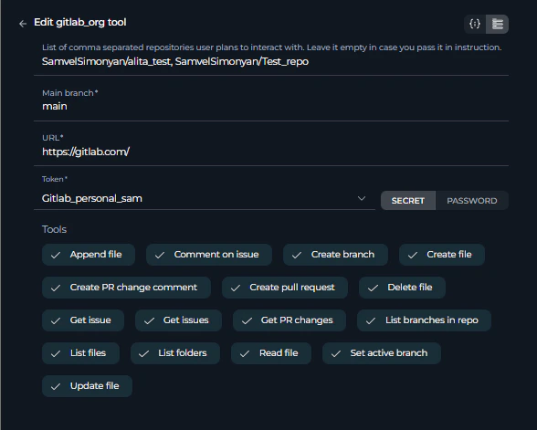Toggle the List files tool
This screenshot has height=430, width=537.
(80, 353)
